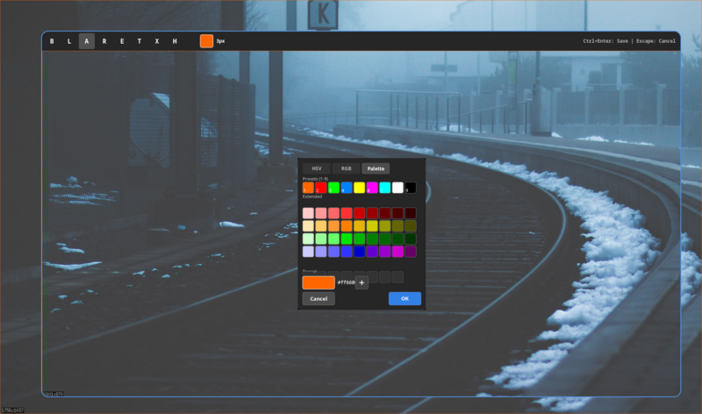Choose the bright magenta-purple extended swatch
Screen dimensions: 702x414
pos(398,252)
